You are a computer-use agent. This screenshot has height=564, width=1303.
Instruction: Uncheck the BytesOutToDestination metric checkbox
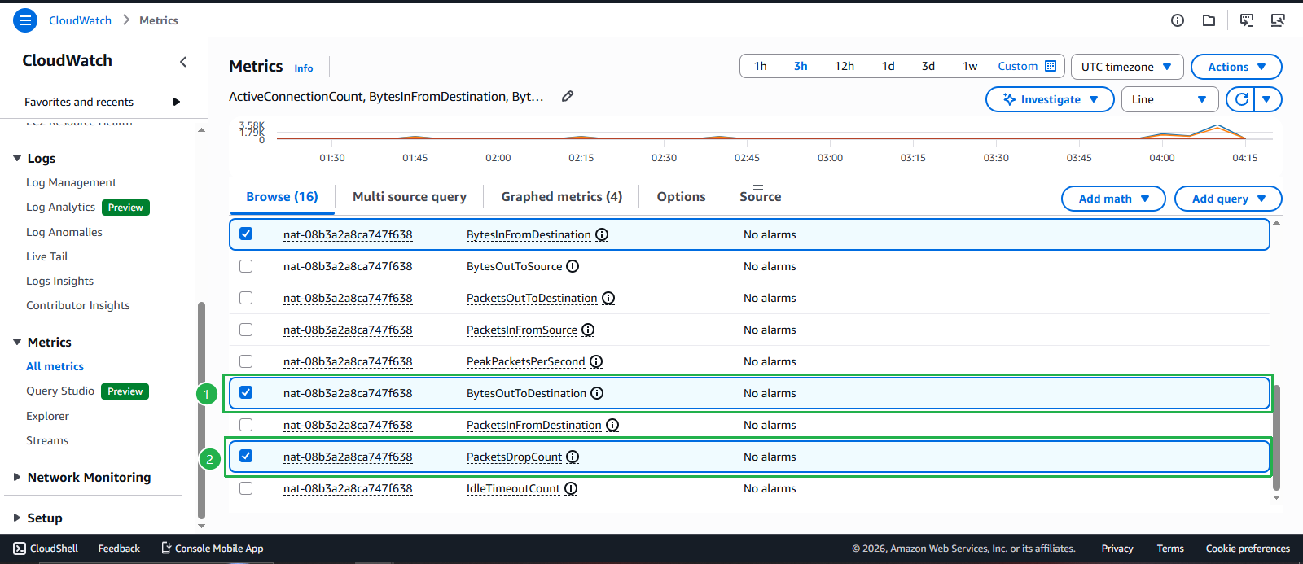pyautogui.click(x=246, y=392)
